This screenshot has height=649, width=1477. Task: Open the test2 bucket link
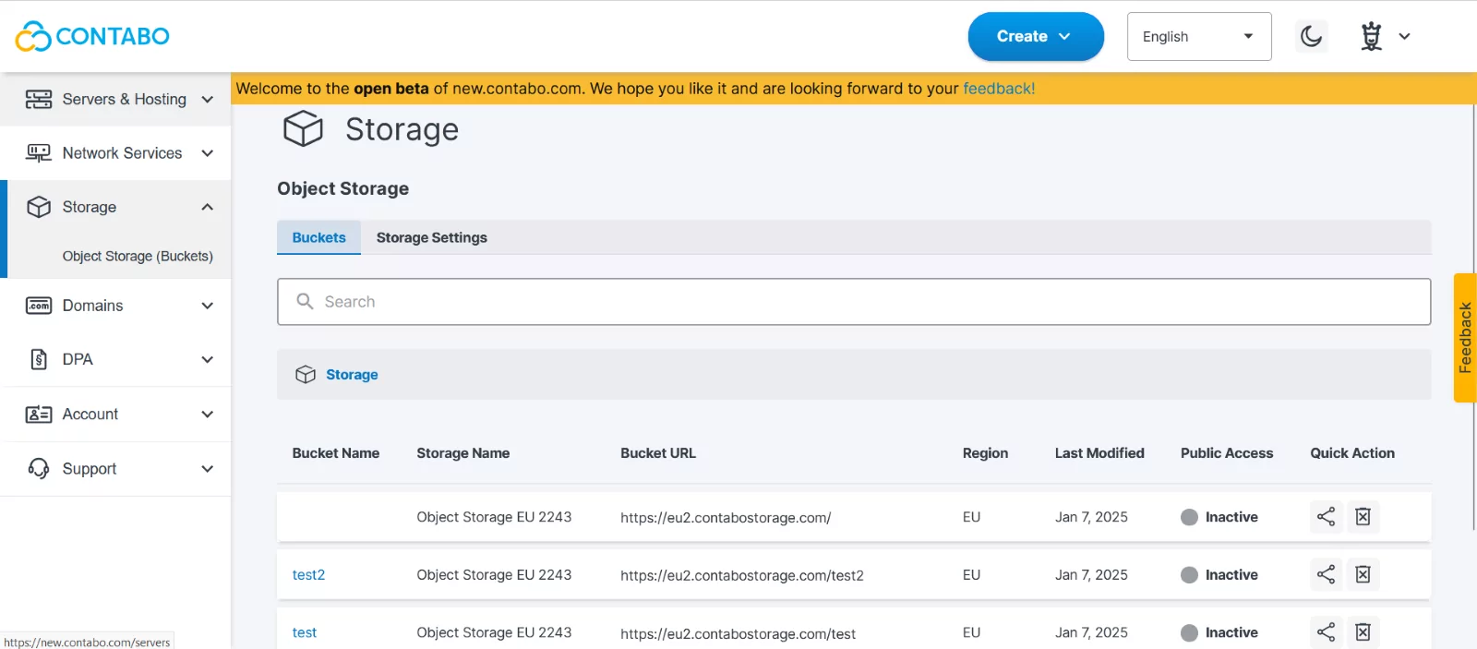(x=308, y=575)
